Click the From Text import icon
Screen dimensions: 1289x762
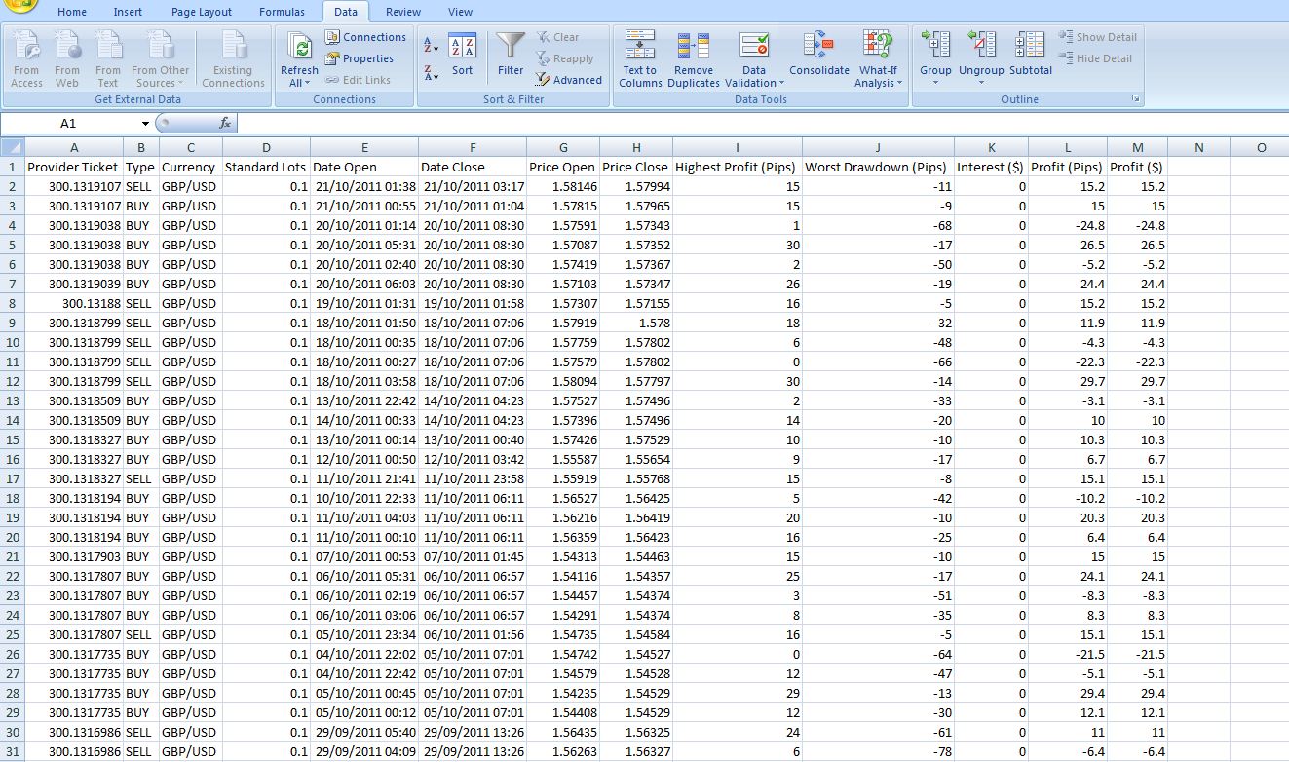(x=108, y=58)
